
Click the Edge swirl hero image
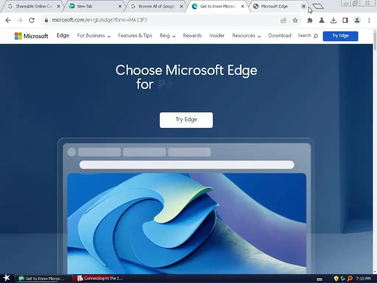click(x=187, y=223)
